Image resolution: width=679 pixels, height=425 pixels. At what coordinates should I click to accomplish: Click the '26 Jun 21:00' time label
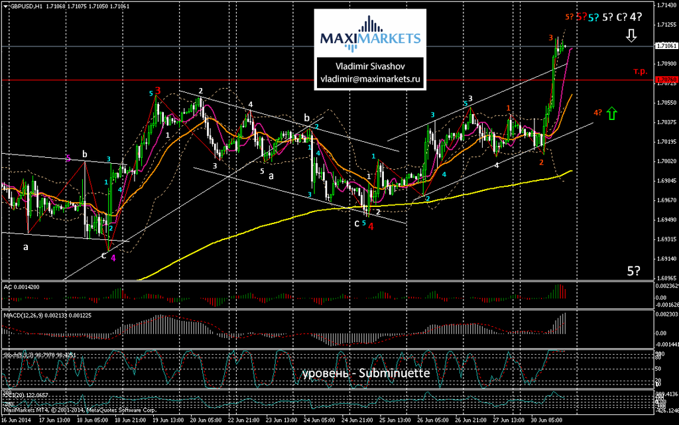pos(470,420)
